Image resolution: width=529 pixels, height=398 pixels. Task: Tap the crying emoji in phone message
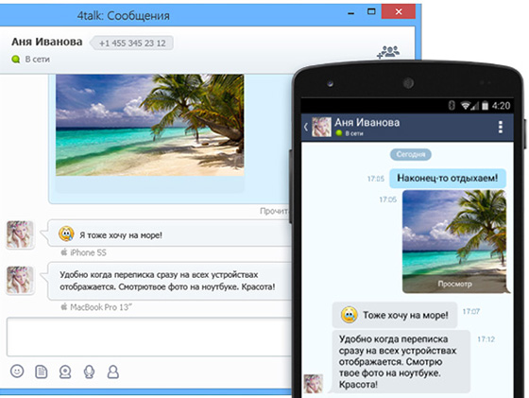(349, 315)
